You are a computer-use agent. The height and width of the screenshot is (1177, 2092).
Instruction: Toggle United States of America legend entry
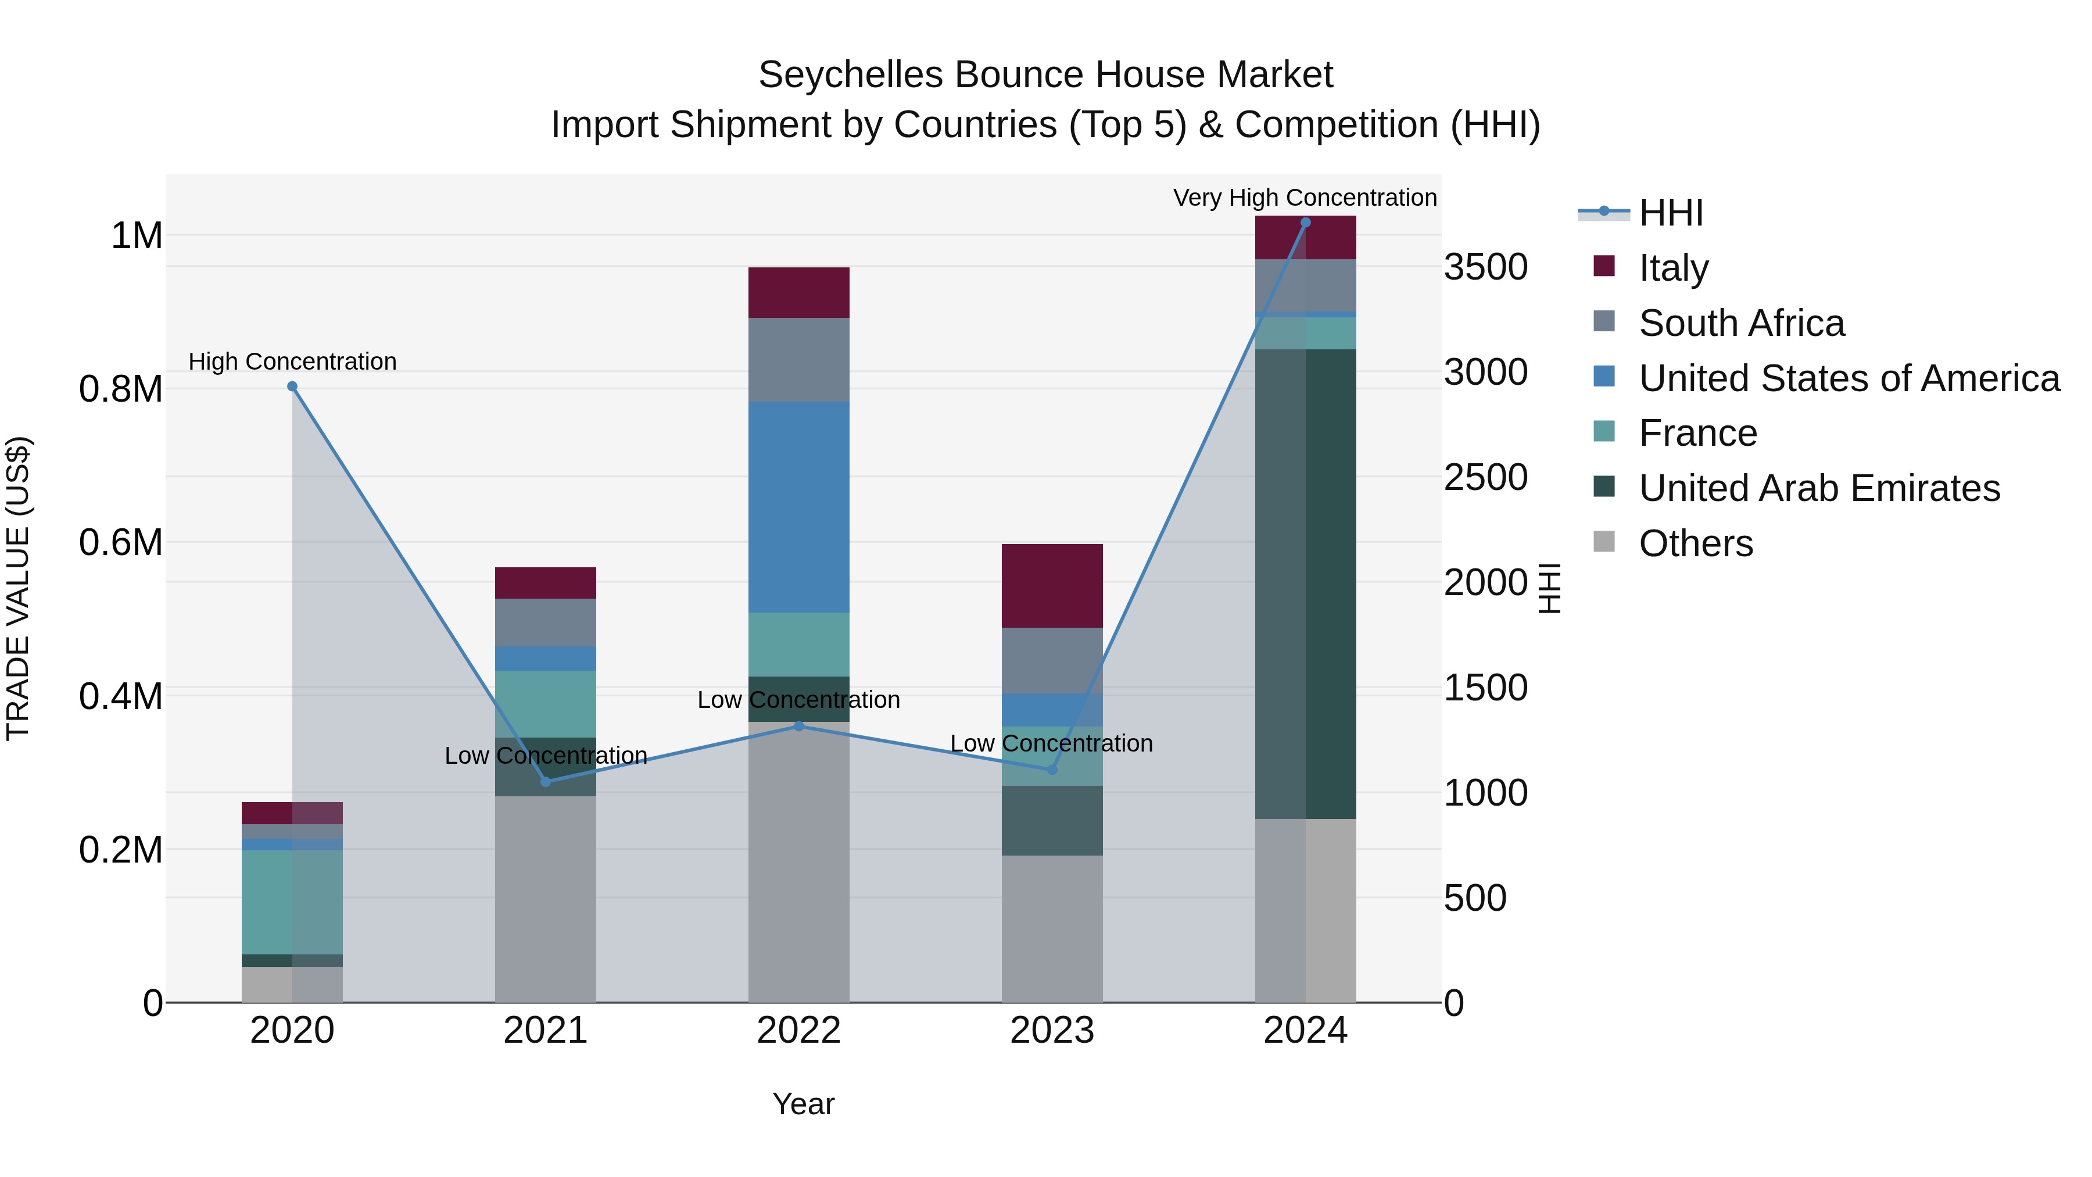click(1826, 378)
